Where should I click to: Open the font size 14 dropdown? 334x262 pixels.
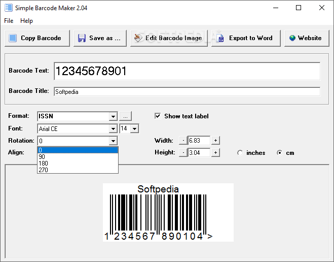pyautogui.click(x=135, y=128)
